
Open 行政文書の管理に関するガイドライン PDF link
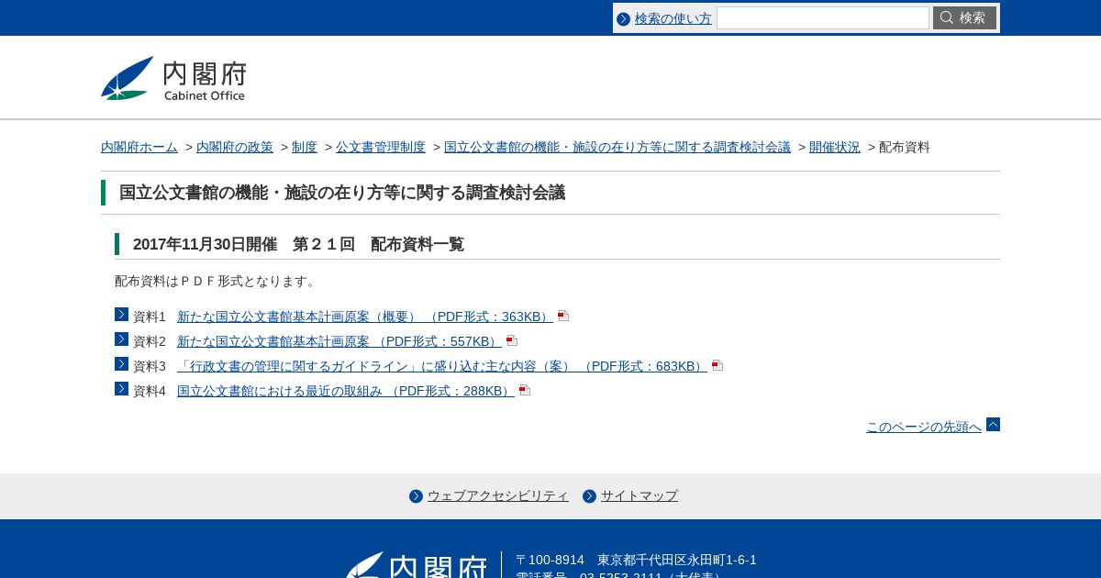coord(442,366)
